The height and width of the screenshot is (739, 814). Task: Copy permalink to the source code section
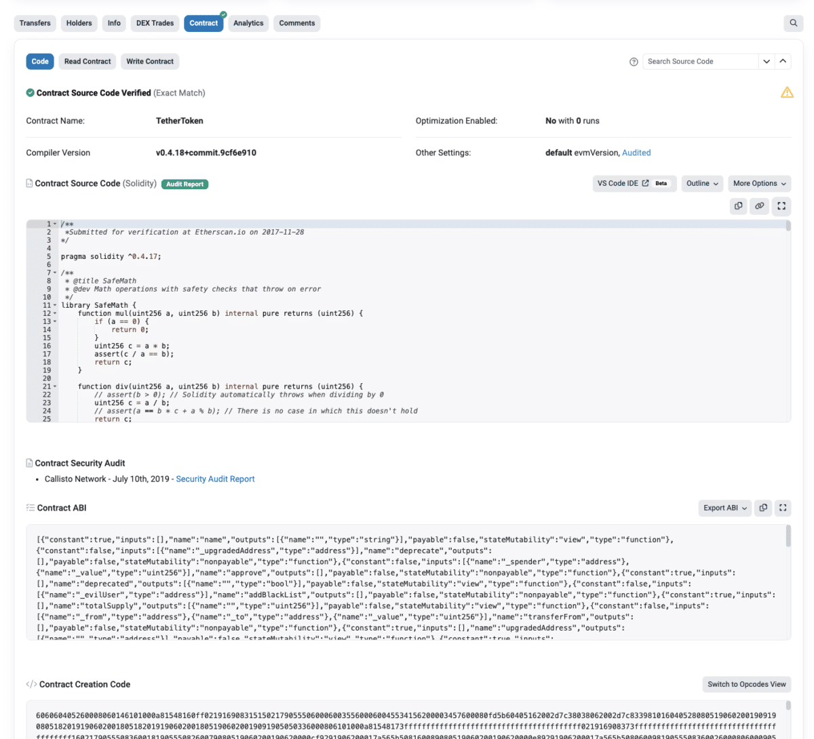click(759, 206)
